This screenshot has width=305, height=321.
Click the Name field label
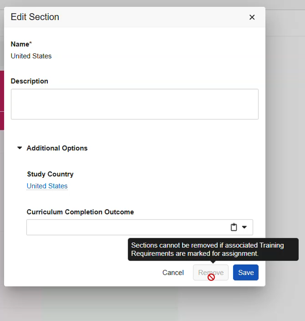[x=21, y=44]
